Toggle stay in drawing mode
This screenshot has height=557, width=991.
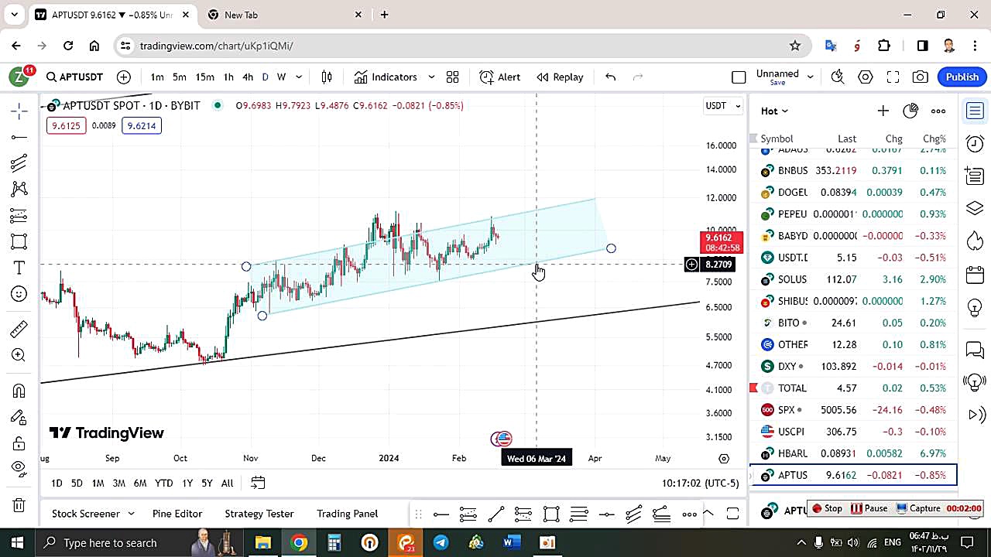tap(19, 418)
